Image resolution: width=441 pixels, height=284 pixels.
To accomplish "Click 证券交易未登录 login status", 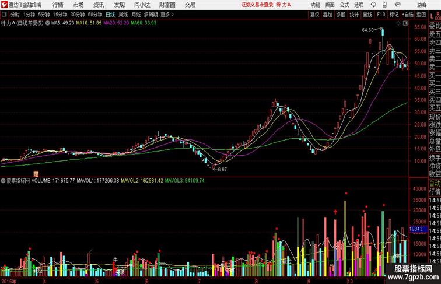I will (257, 5).
